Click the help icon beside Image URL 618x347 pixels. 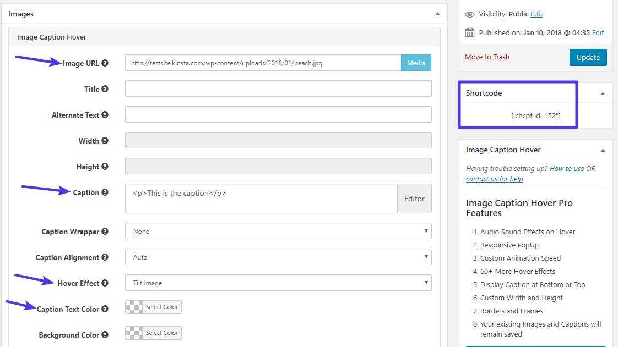(105, 63)
